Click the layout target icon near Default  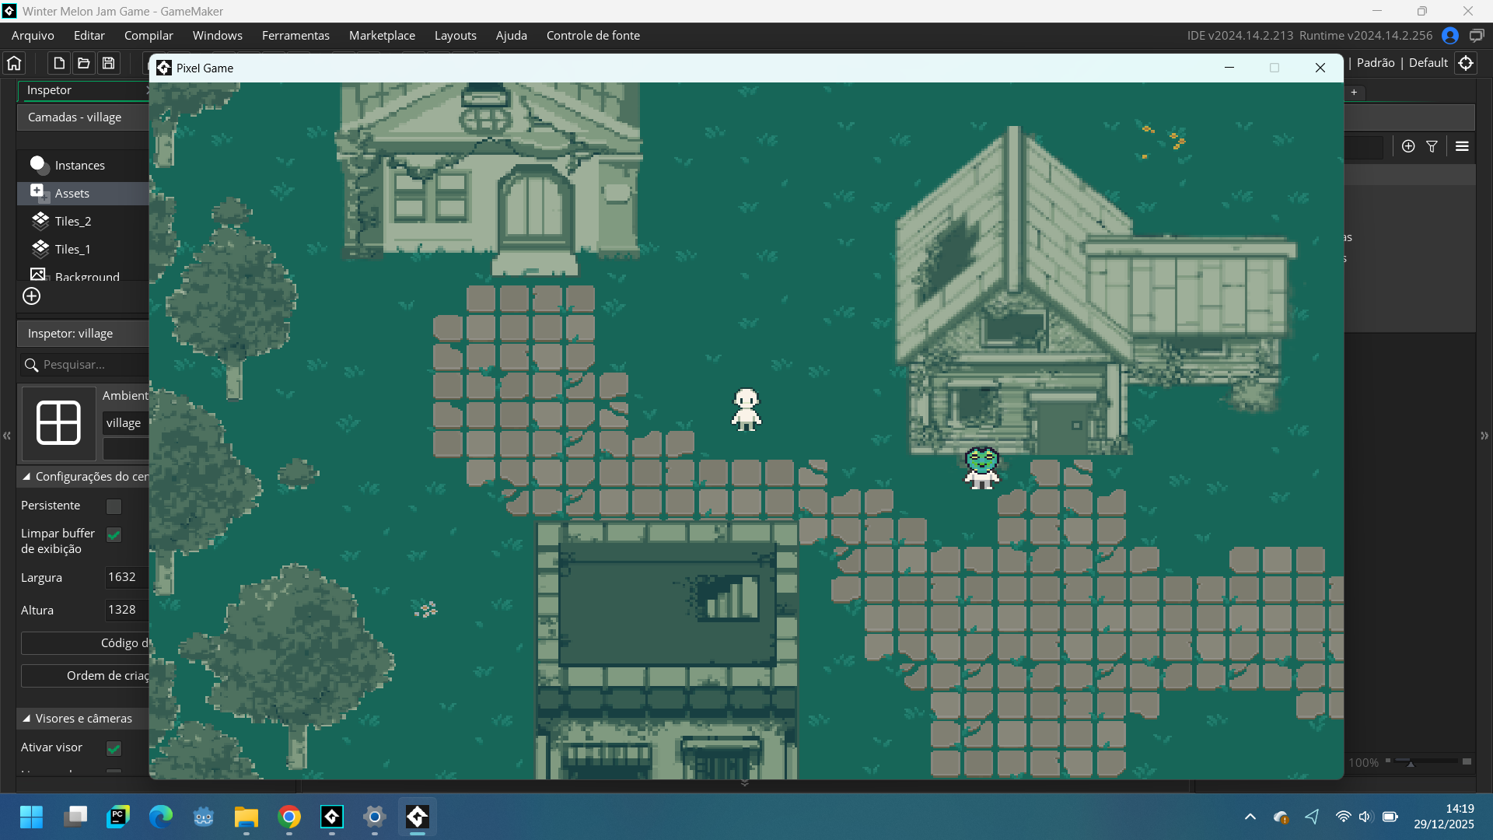coord(1466,63)
